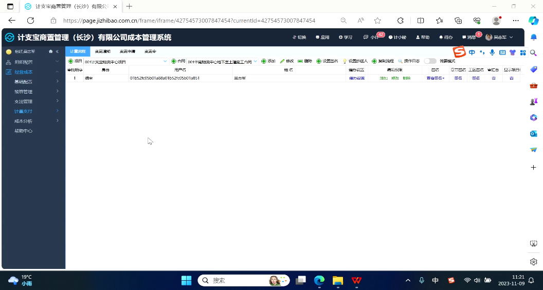Open 应用 applications in header

322,37
